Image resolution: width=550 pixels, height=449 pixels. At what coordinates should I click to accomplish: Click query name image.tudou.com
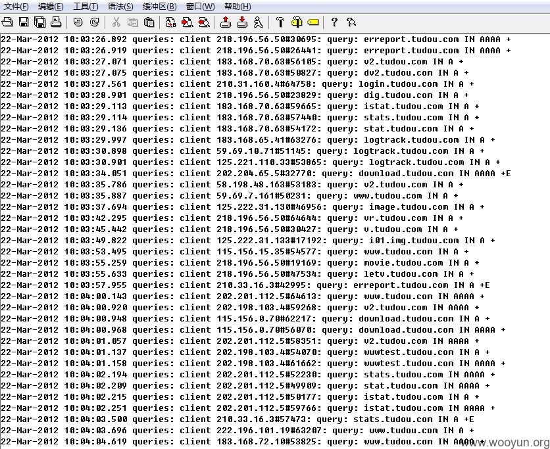[x=409, y=207]
